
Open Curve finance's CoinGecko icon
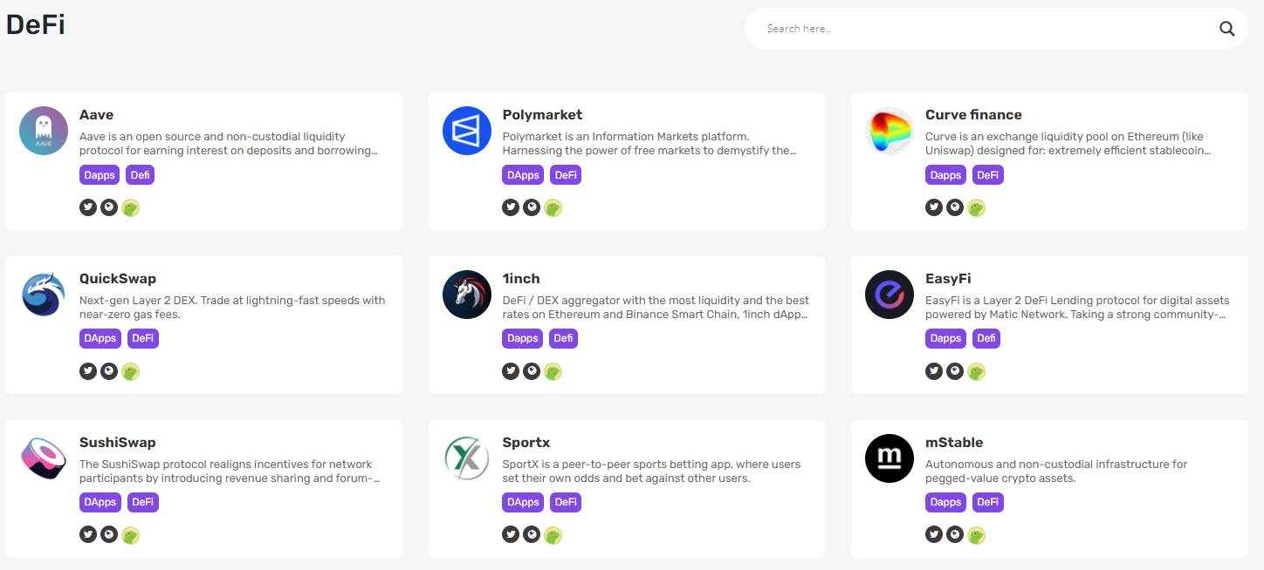coord(977,207)
